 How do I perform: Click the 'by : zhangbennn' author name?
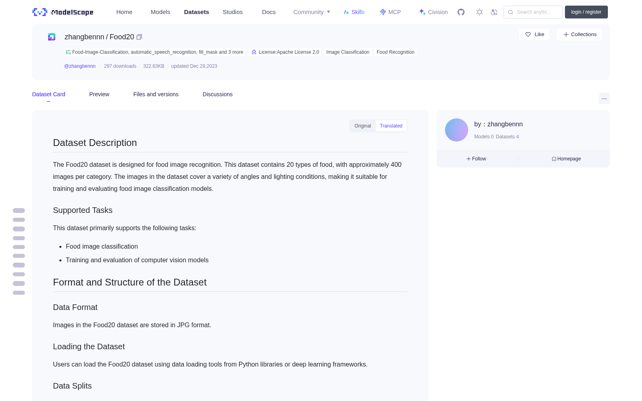point(498,124)
